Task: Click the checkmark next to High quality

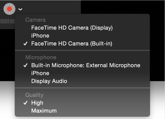Action: (25, 103)
